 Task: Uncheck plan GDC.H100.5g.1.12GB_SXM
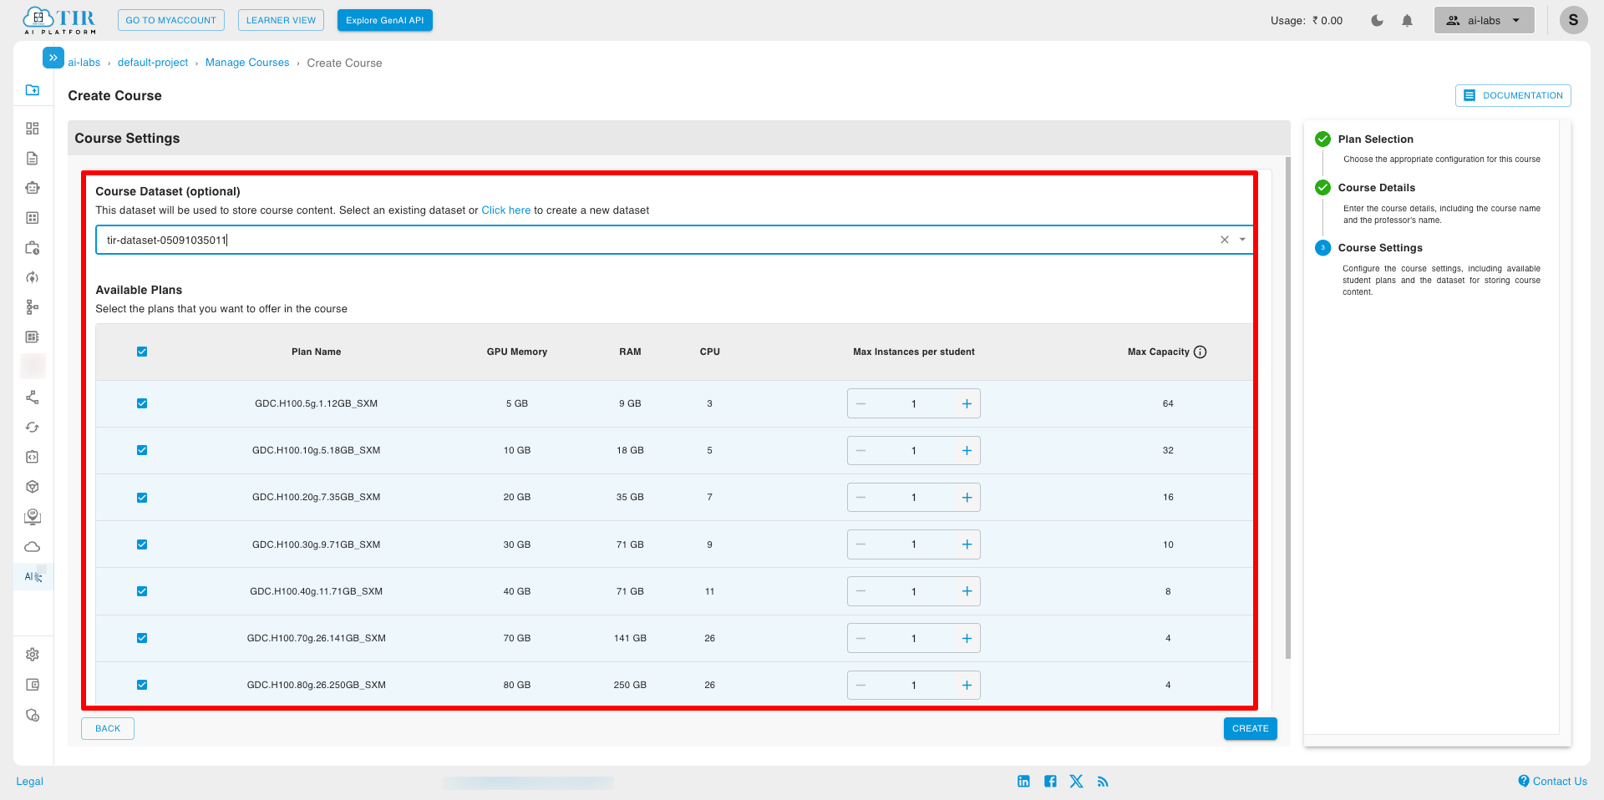[x=142, y=403]
